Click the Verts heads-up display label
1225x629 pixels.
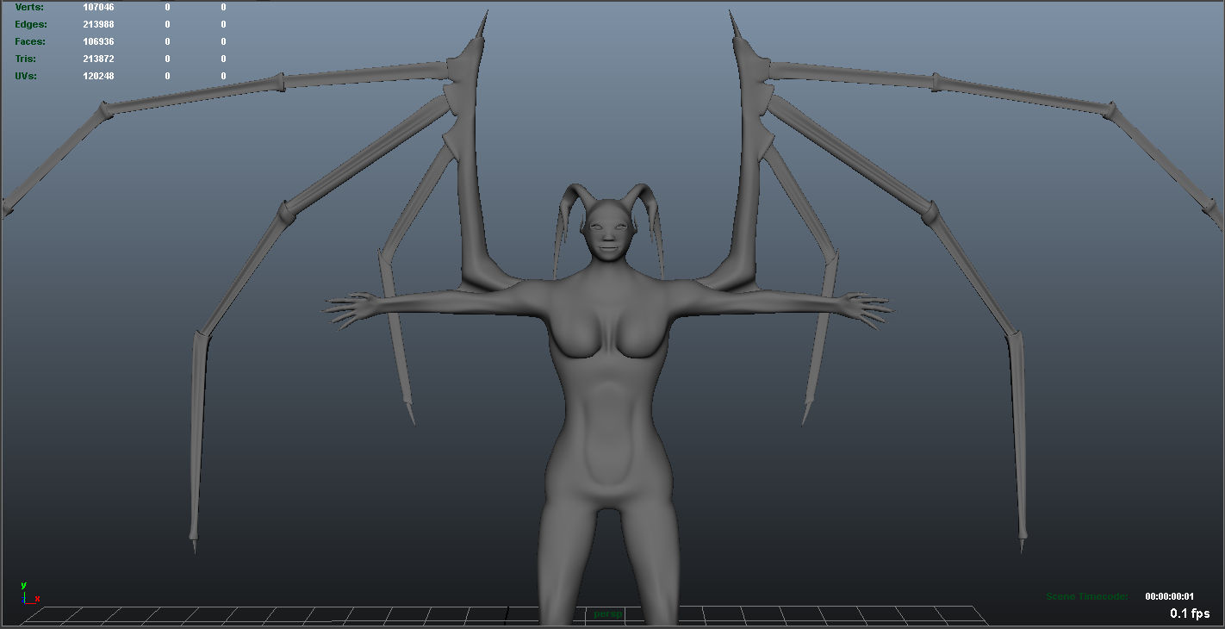pos(29,7)
